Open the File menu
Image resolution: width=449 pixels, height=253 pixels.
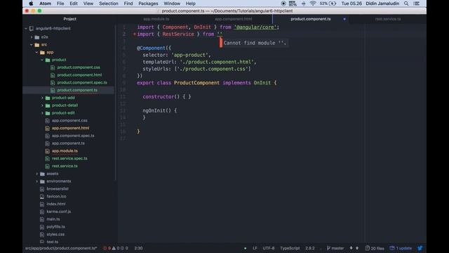(60, 4)
